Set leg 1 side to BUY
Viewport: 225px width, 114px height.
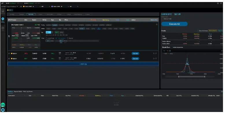point(57,32)
